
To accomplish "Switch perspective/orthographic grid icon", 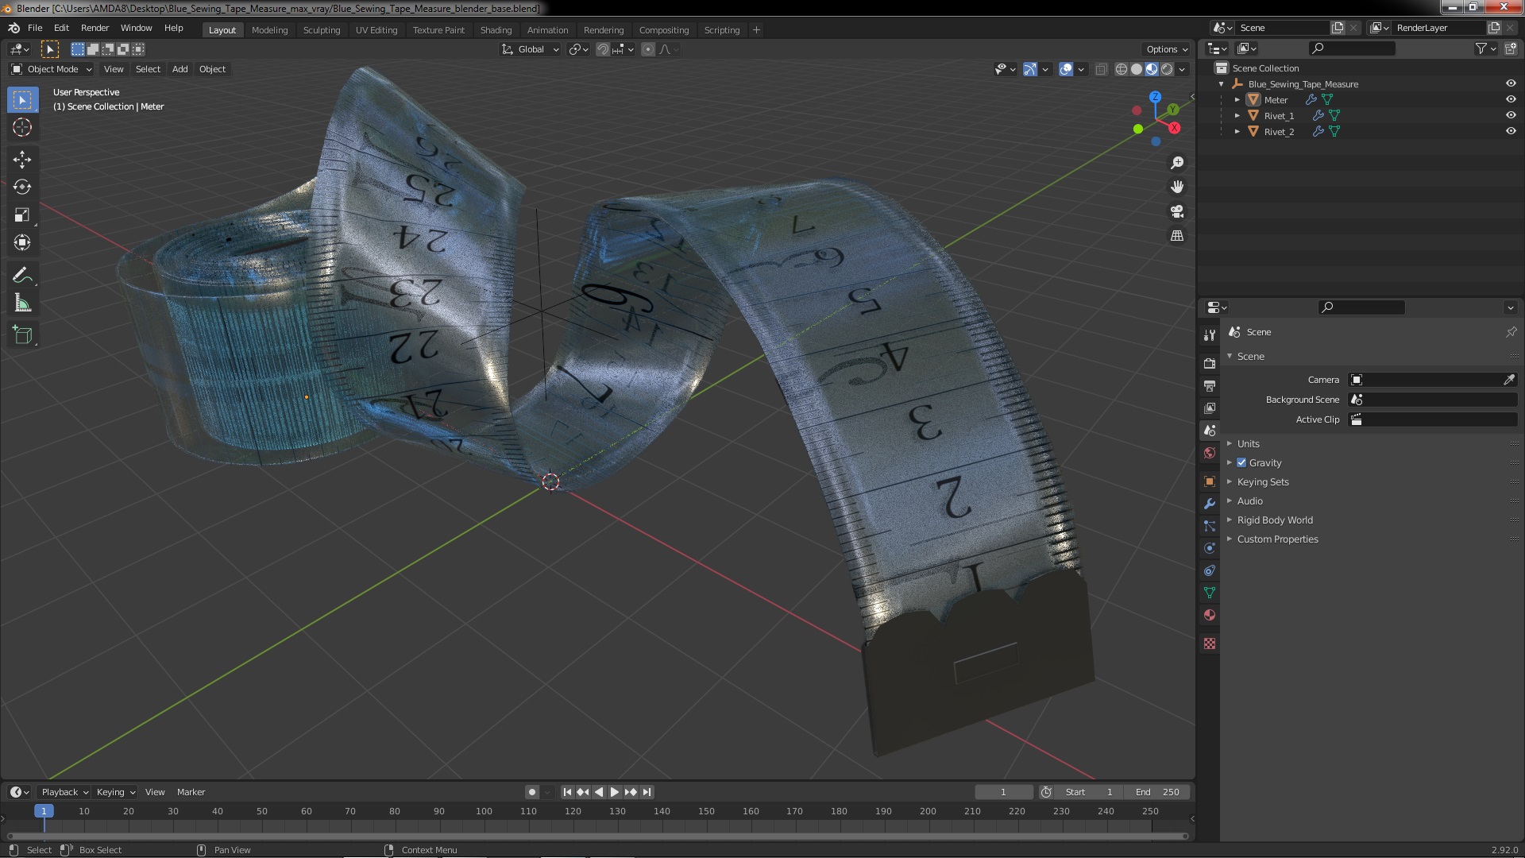I will 1177,236.
